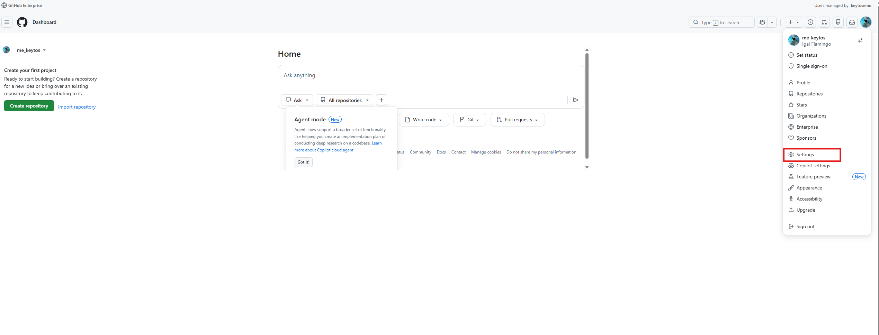Click the GitHub logo next to Dashboard

click(x=22, y=22)
